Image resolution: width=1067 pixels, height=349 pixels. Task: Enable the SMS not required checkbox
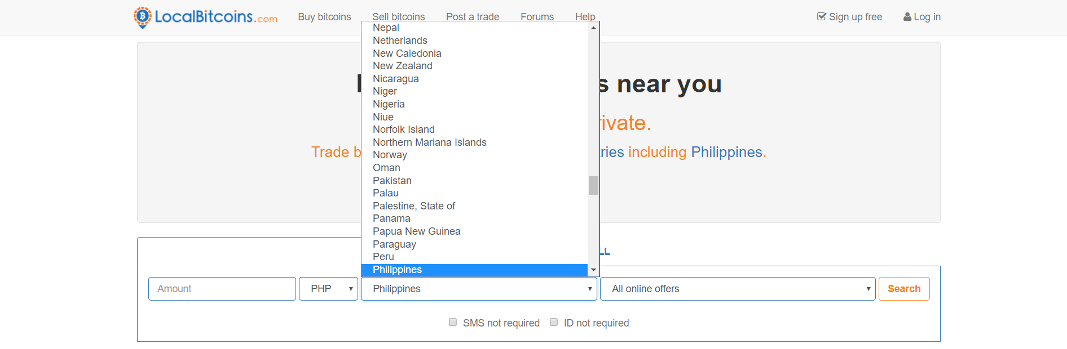point(453,322)
